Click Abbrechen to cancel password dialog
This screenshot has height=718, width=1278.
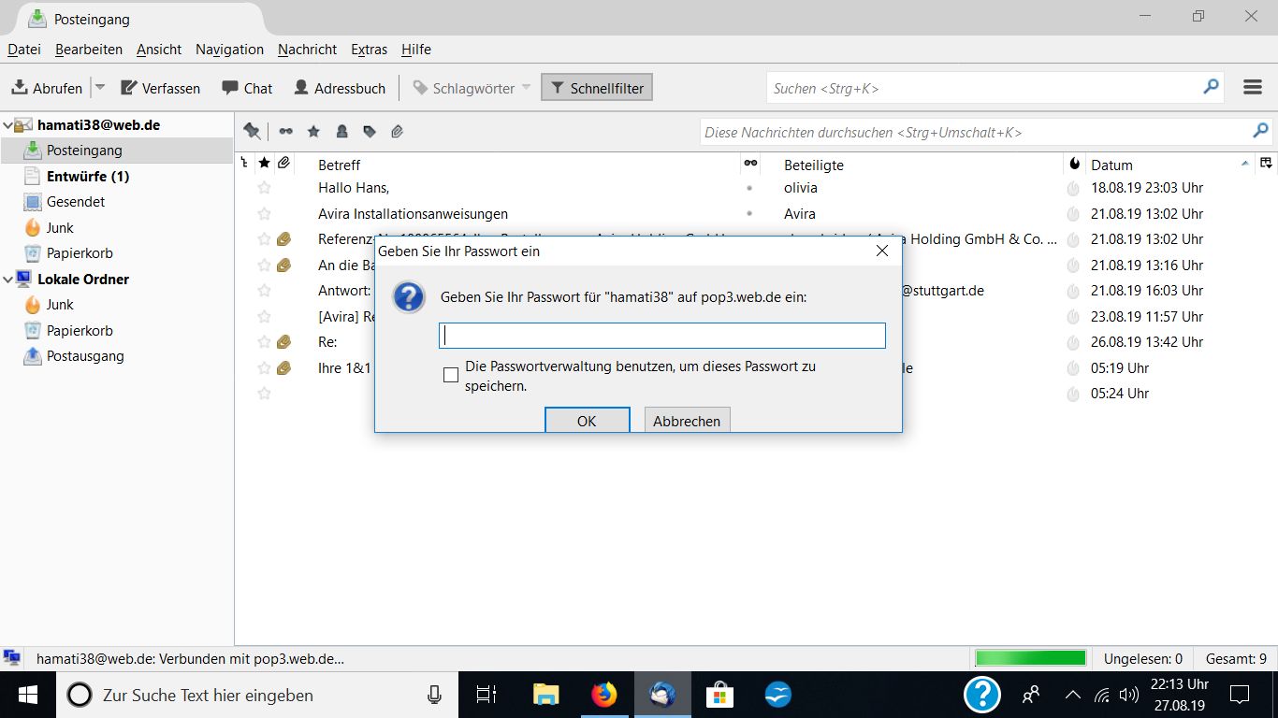point(687,421)
